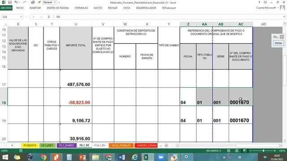
Task: Click the zoom out minus button
Action: (x=250, y=151)
